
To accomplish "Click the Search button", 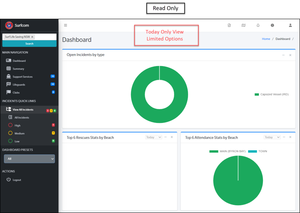I will [29, 43].
